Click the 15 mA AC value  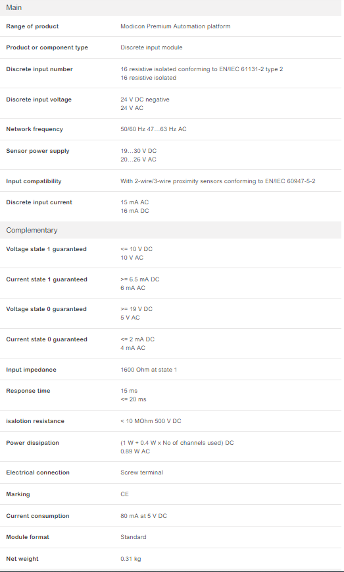click(x=135, y=202)
